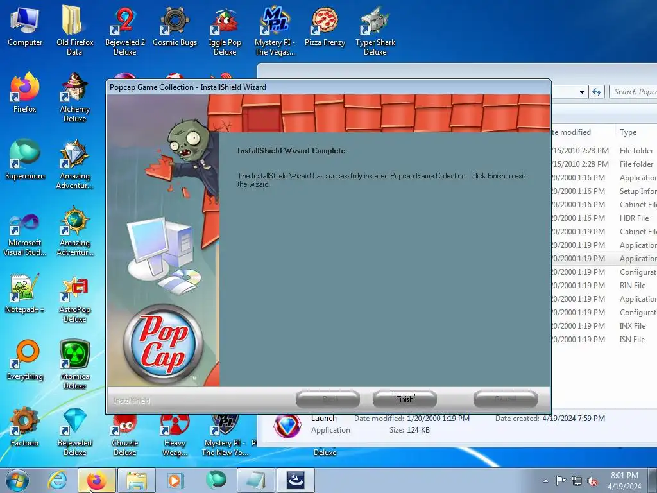657x493 pixels.
Task: Launch Amazing Adventures diamond icon shortcut
Action: pos(74,164)
